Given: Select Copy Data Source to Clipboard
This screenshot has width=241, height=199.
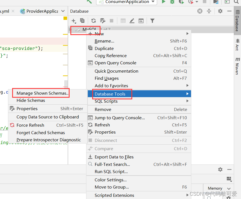Looking at the screenshot, I should (x=48, y=117).
